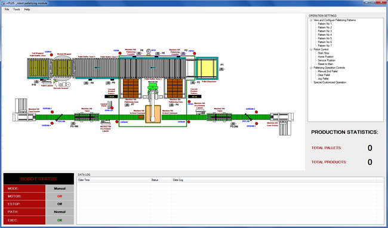Select the P1 photo sensor icon
Screen dimensions: 388x228
pos(221,69)
